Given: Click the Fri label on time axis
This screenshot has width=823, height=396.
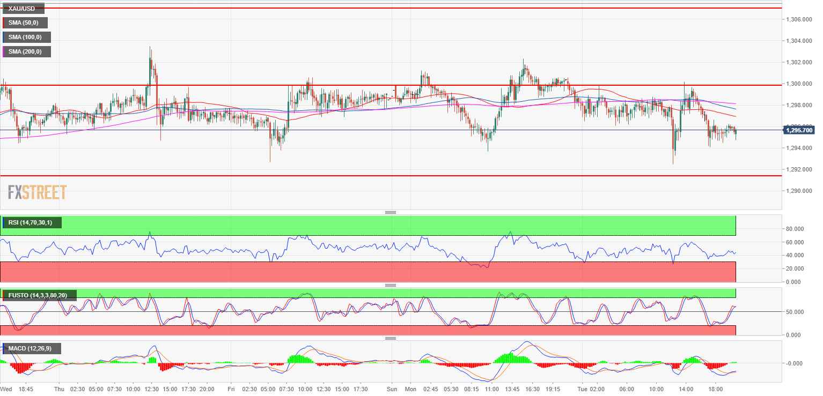Looking at the screenshot, I should tap(231, 389).
